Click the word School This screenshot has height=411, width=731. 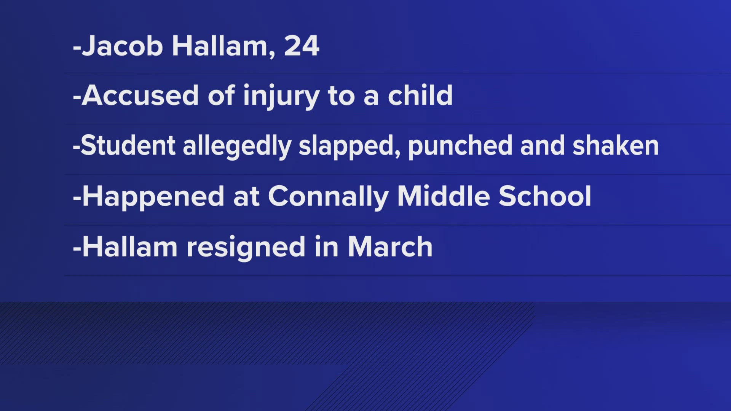pos(545,196)
